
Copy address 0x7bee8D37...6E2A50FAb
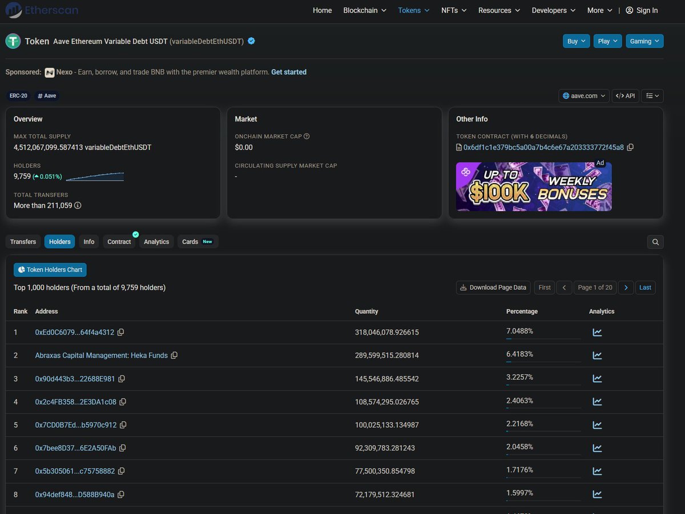click(x=123, y=448)
